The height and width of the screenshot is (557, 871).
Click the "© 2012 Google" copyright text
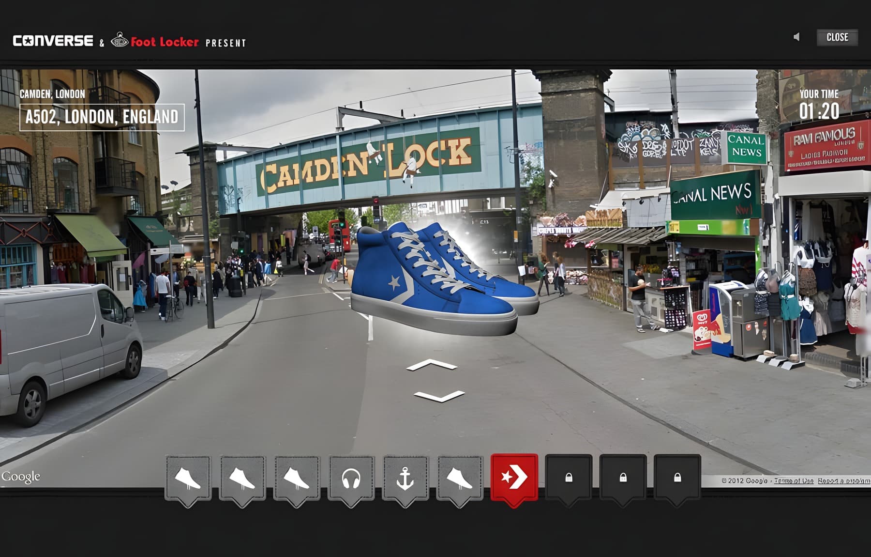(745, 481)
